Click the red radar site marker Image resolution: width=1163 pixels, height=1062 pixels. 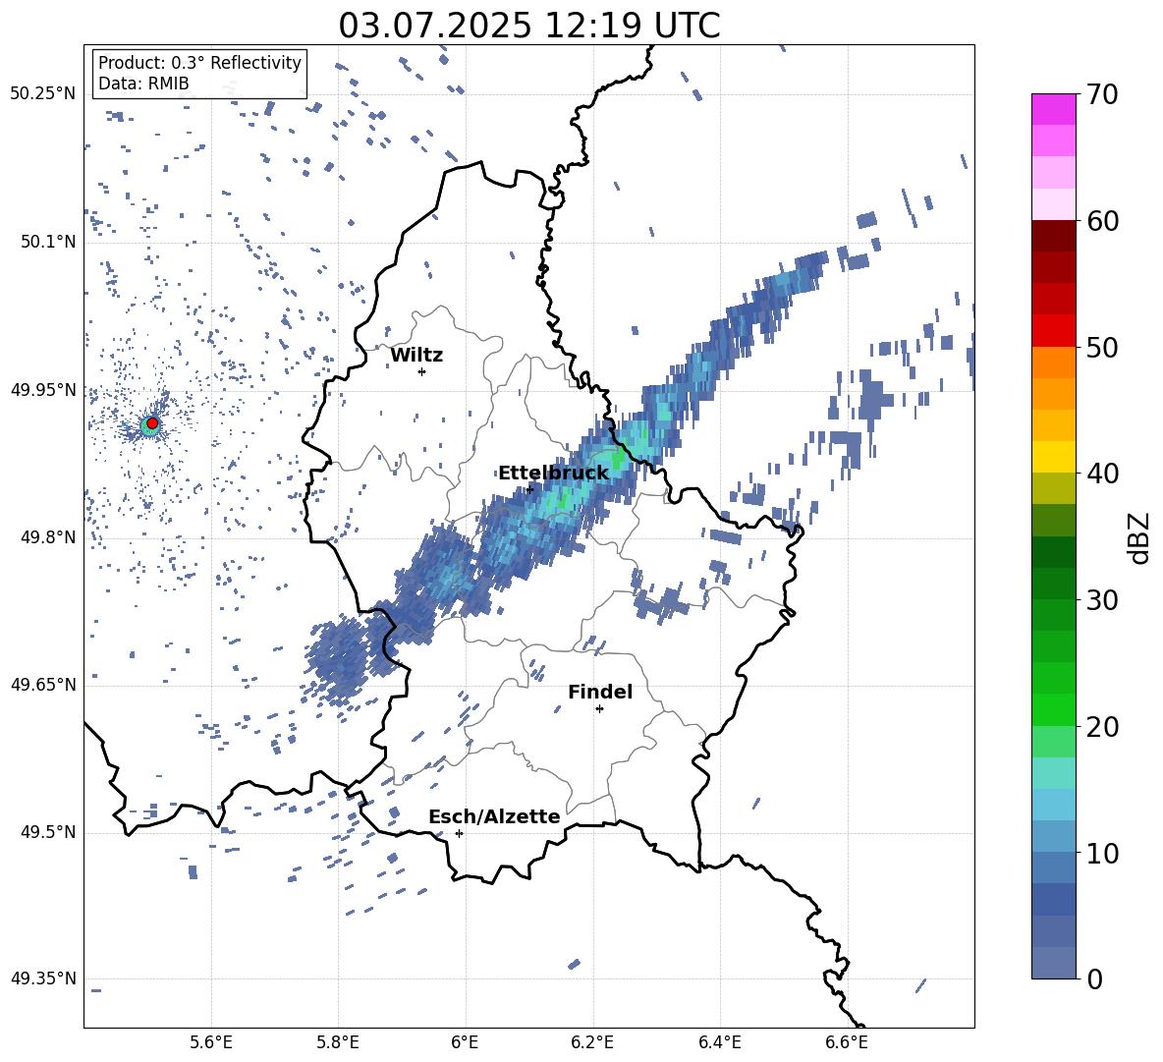click(x=152, y=423)
